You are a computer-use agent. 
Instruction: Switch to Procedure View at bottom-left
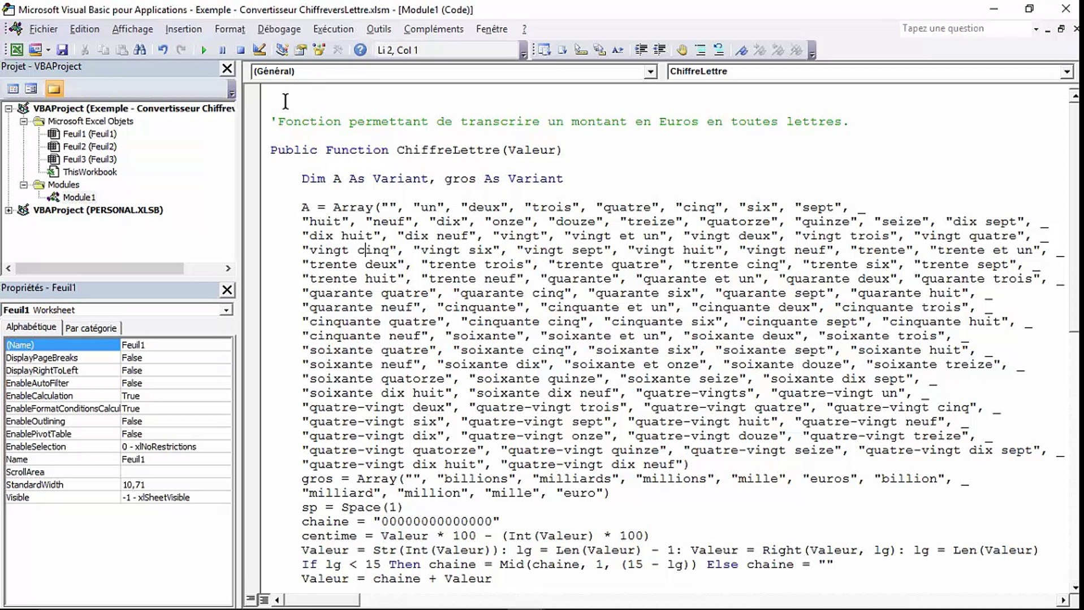251,599
